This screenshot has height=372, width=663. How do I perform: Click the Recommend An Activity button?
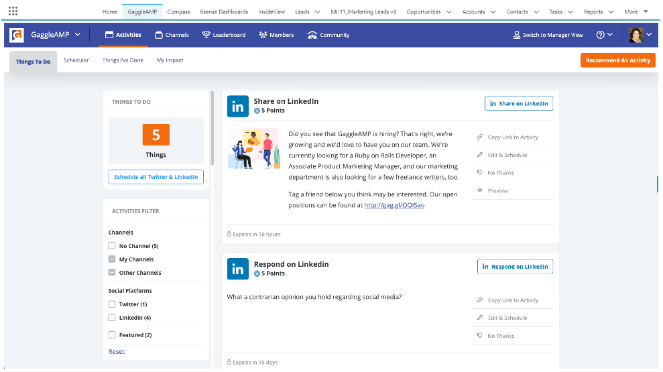(618, 60)
